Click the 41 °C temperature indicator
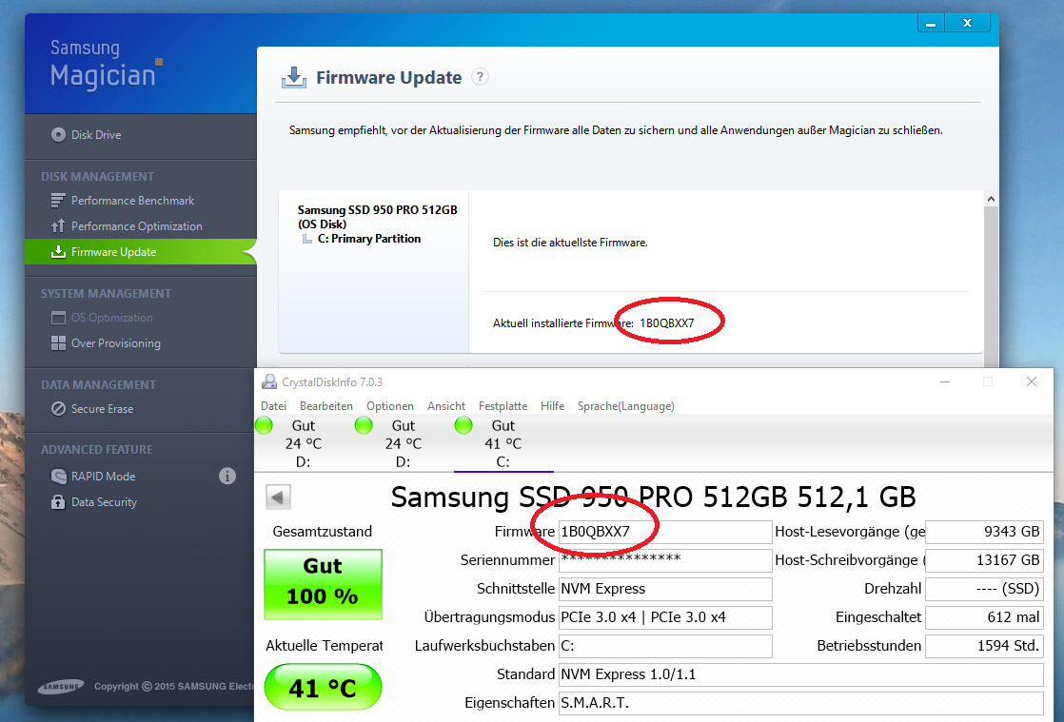Image resolution: width=1064 pixels, height=722 pixels. [x=323, y=688]
